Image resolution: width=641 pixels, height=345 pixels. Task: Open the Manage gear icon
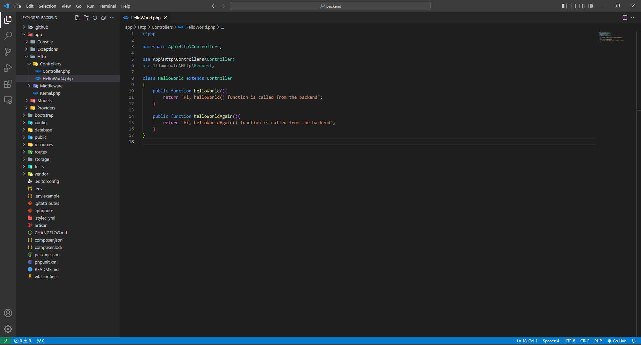(x=8, y=329)
